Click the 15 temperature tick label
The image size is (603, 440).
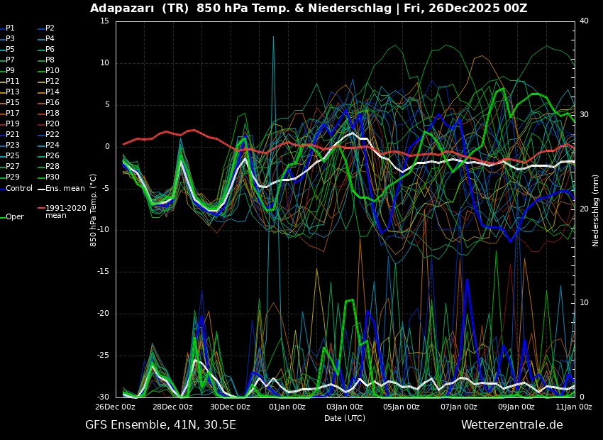tap(104, 21)
